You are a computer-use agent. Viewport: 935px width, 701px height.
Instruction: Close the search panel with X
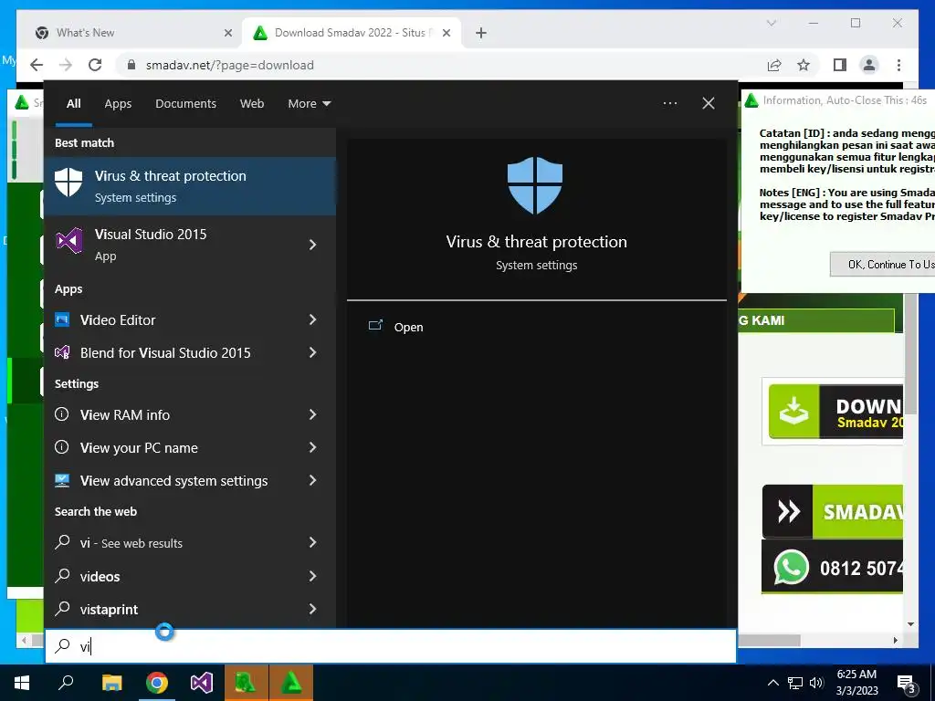click(709, 103)
